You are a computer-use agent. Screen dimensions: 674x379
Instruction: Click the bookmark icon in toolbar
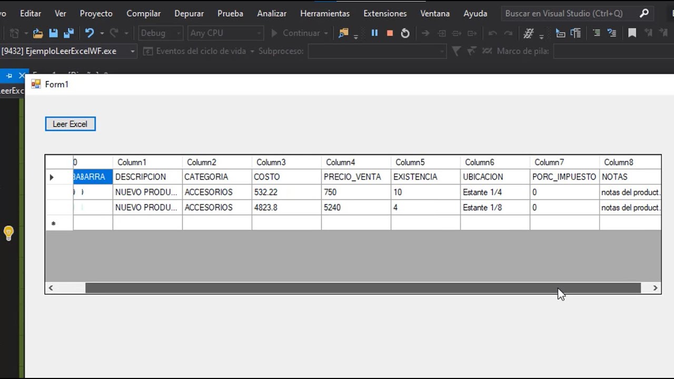click(x=632, y=33)
